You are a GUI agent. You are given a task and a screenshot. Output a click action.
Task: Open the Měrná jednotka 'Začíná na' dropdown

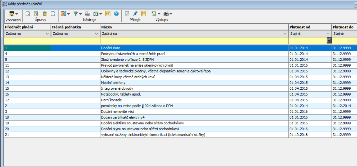click(97, 34)
